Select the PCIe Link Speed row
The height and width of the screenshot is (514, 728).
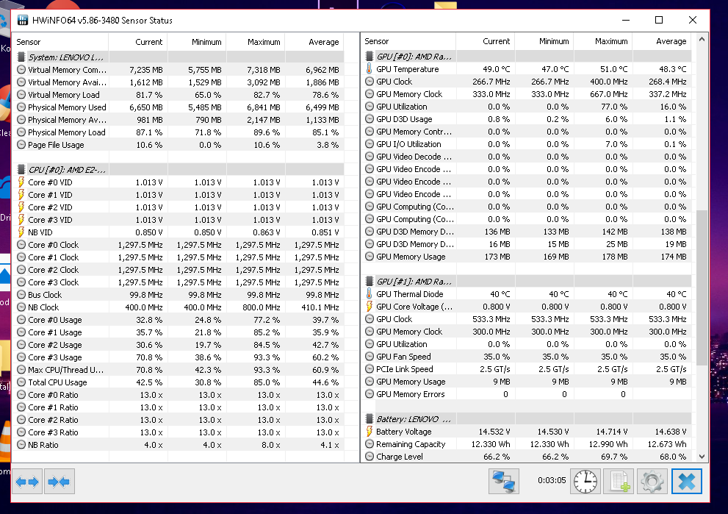point(527,369)
